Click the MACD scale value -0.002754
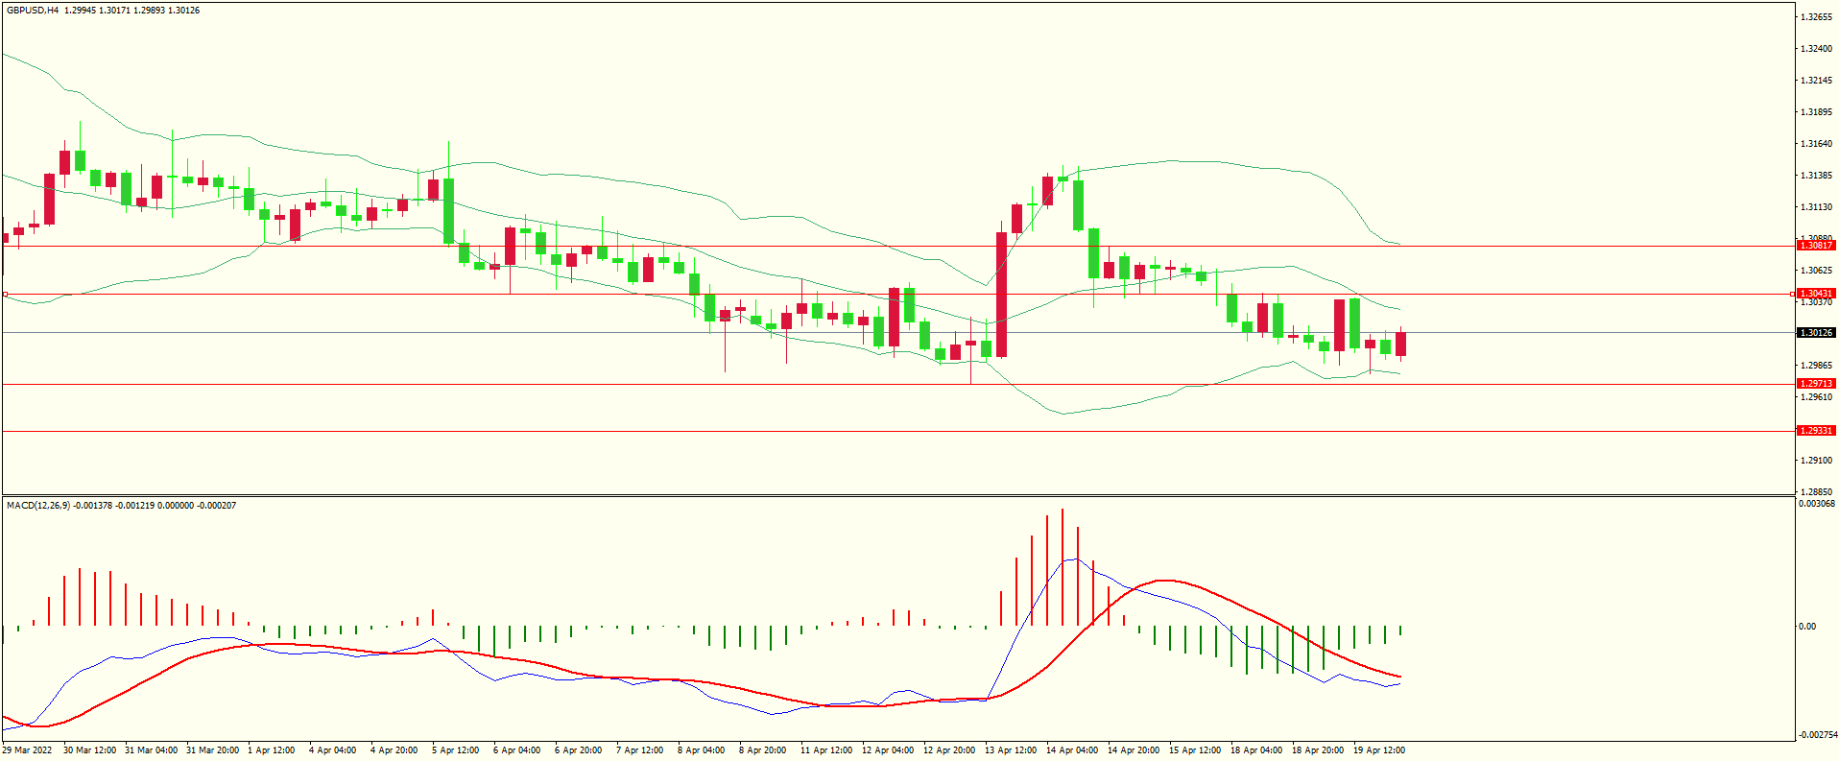 (x=1816, y=735)
